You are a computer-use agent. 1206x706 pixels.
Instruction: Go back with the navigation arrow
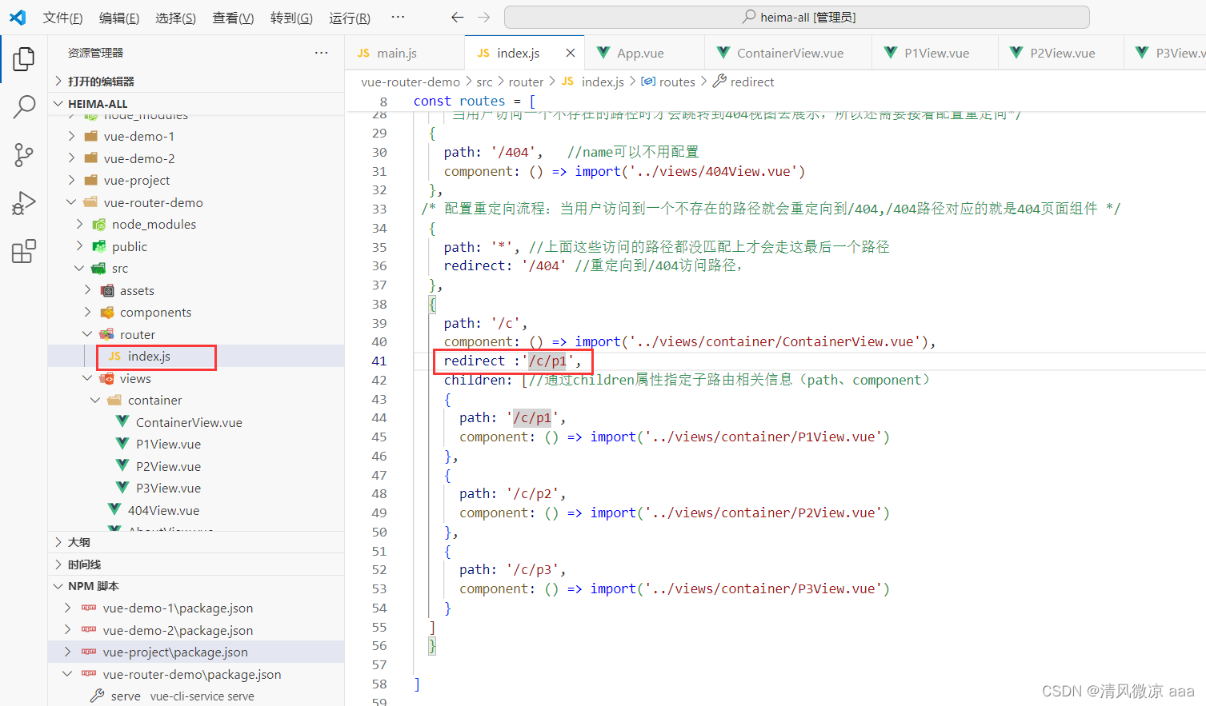(x=457, y=17)
